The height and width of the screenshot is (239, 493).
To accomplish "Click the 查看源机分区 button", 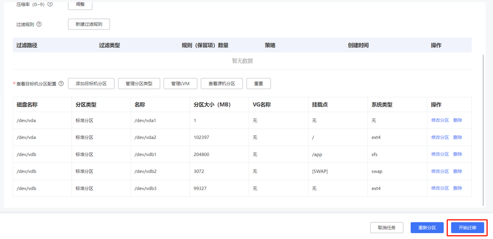I will coord(222,84).
